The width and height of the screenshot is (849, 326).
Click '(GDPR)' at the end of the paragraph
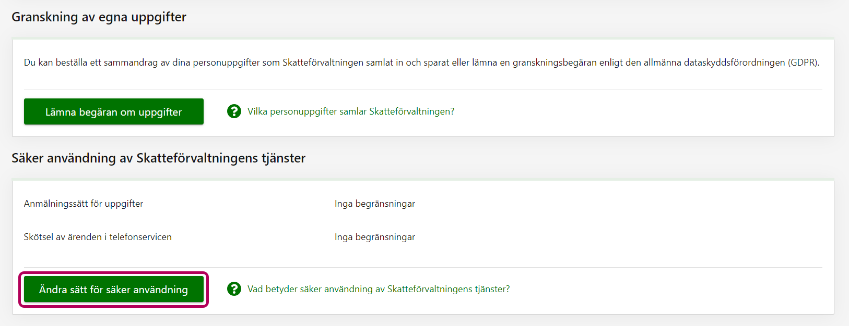tap(803, 62)
